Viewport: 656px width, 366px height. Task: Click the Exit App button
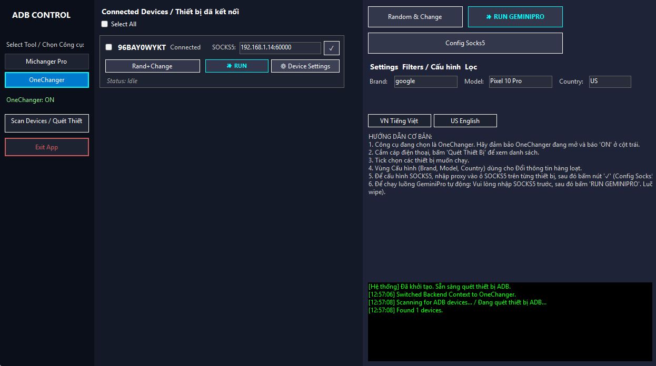(47, 147)
